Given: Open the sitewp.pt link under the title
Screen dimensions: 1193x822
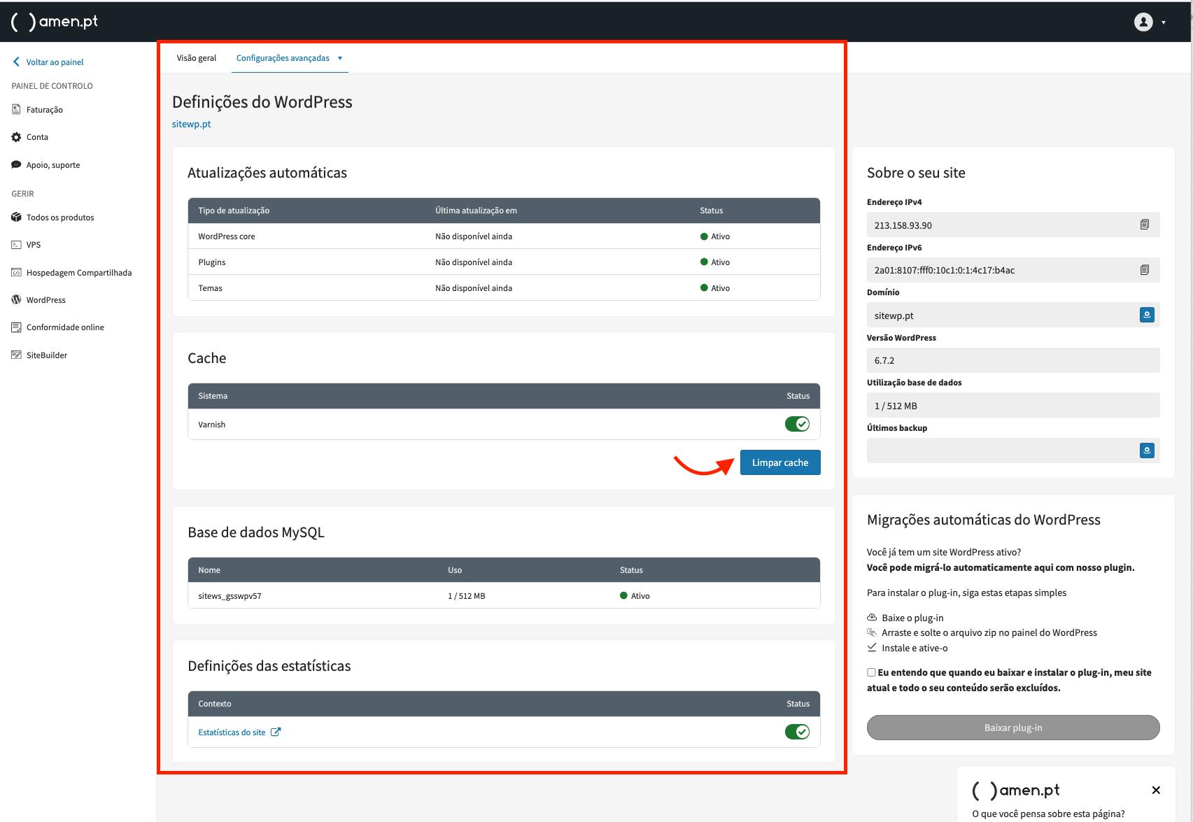Looking at the screenshot, I should [191, 124].
